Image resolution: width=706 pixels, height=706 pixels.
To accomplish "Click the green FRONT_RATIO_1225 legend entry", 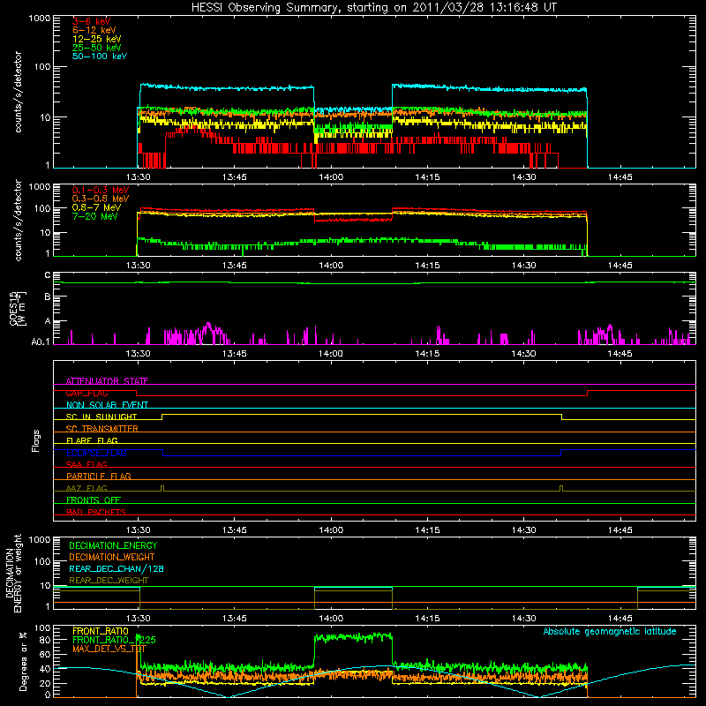I will (114, 640).
